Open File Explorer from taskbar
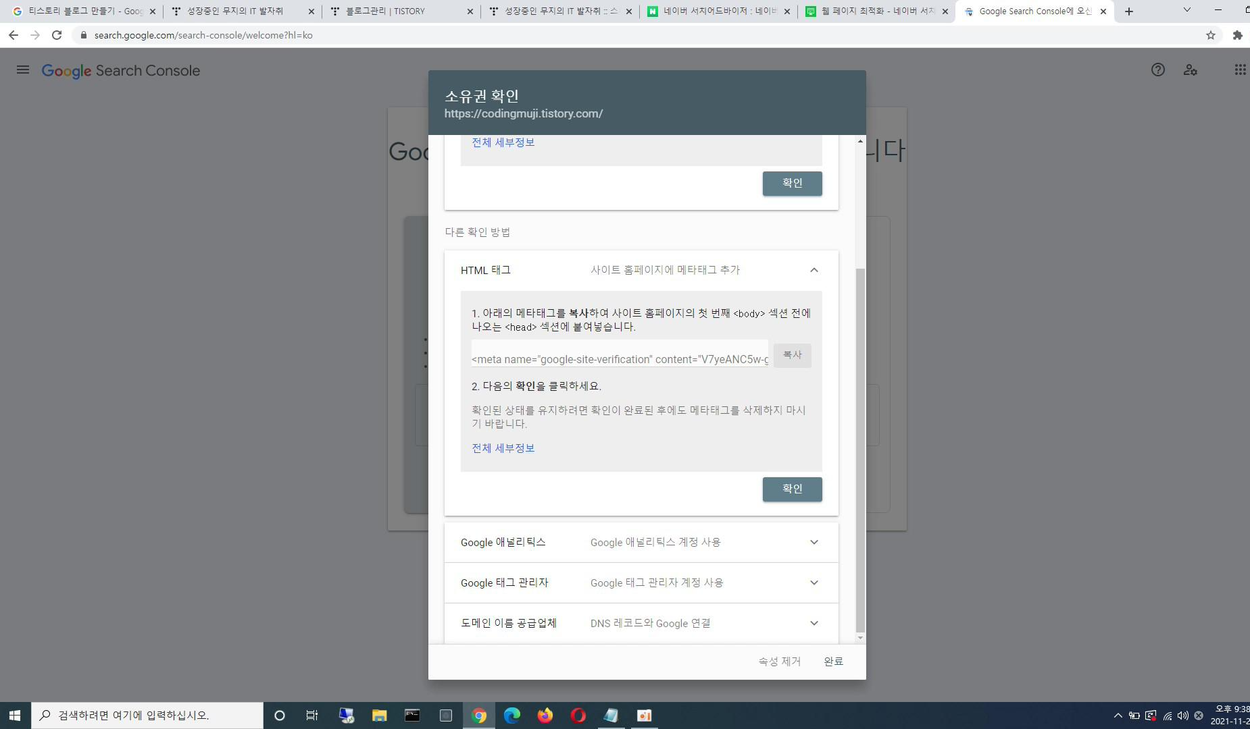Screen dimensions: 1250x729 [379, 715]
